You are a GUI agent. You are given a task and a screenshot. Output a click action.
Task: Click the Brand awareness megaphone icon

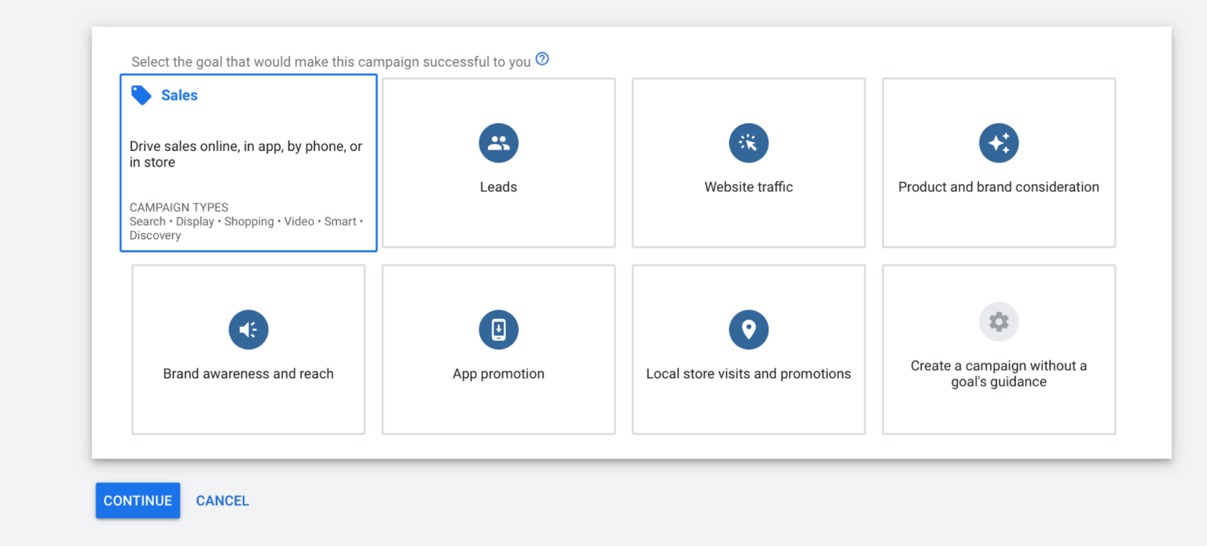(248, 330)
